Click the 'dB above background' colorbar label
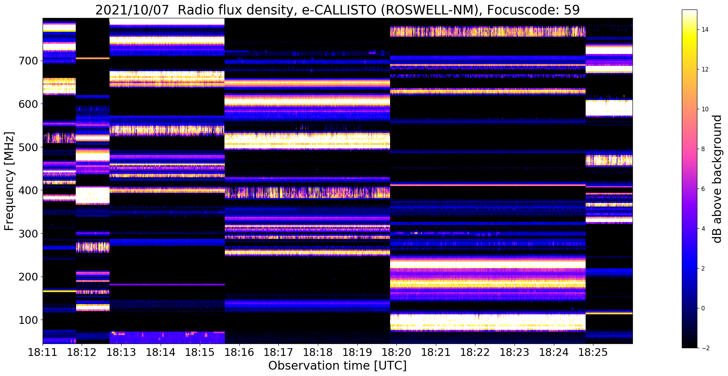 pyautogui.click(x=717, y=179)
